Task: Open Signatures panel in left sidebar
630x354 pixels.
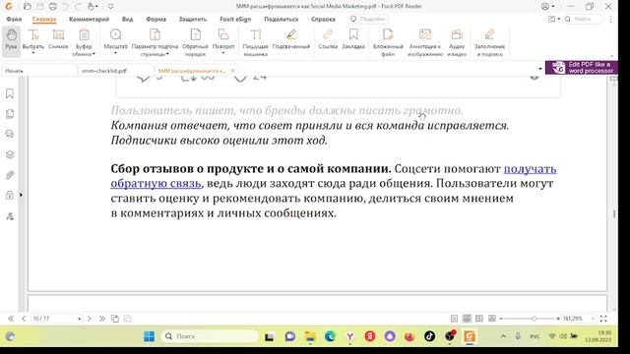Action: (x=10, y=216)
